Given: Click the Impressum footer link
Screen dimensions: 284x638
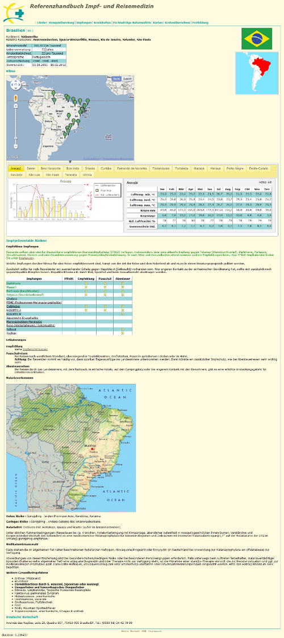Looking at the screenshot, I should 155,630.
